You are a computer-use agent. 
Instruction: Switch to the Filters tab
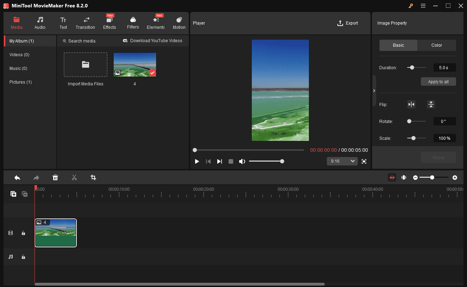coord(133,23)
